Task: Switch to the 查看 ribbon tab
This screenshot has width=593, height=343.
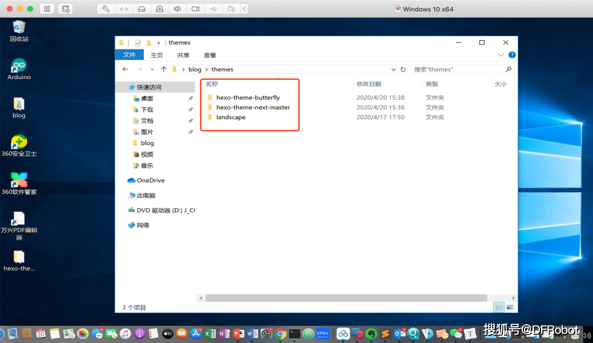Action: [210, 56]
